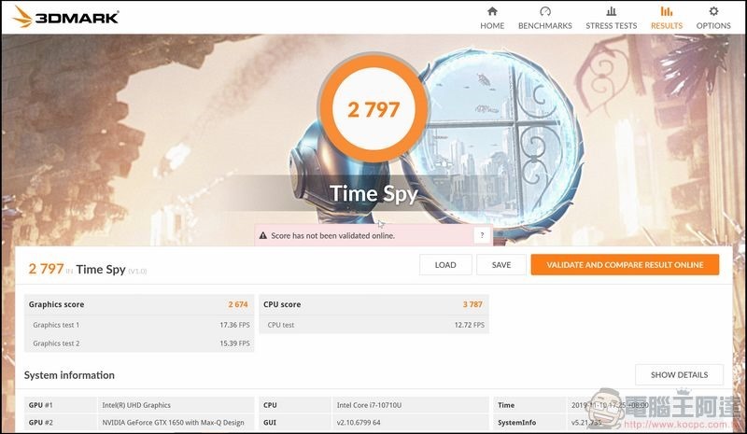Click the GPU #2 label
The width and height of the screenshot is (747, 434).
[40, 423]
